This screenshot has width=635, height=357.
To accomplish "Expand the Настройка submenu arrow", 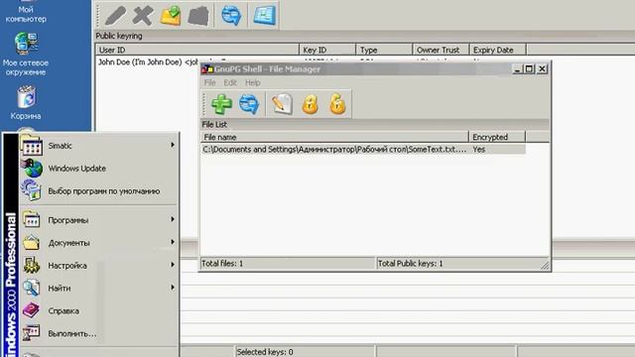I will point(173,265).
